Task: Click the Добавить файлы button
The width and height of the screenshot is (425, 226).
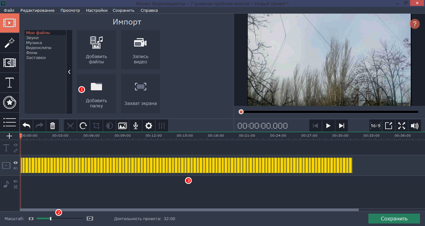Action: tap(96, 50)
